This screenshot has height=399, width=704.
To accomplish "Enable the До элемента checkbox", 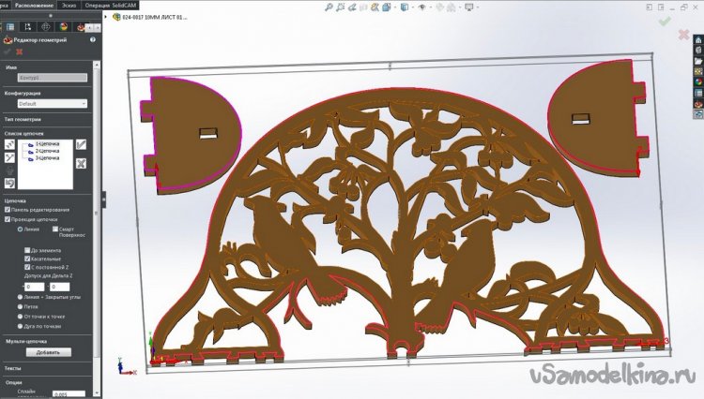I will 28,250.
